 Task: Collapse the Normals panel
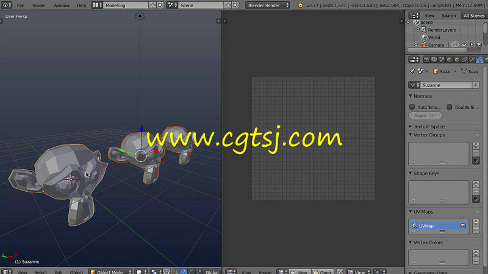pyautogui.click(x=410, y=96)
